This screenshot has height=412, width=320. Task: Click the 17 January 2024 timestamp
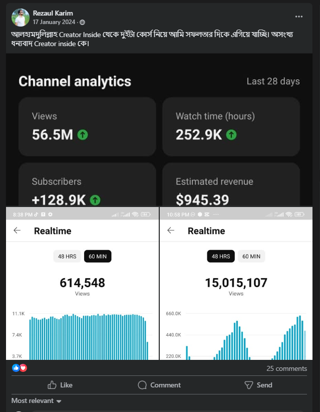click(55, 23)
